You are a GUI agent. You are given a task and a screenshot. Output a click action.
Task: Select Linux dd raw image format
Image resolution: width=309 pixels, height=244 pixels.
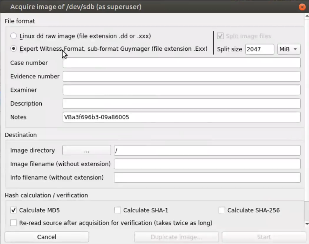(x=14, y=36)
